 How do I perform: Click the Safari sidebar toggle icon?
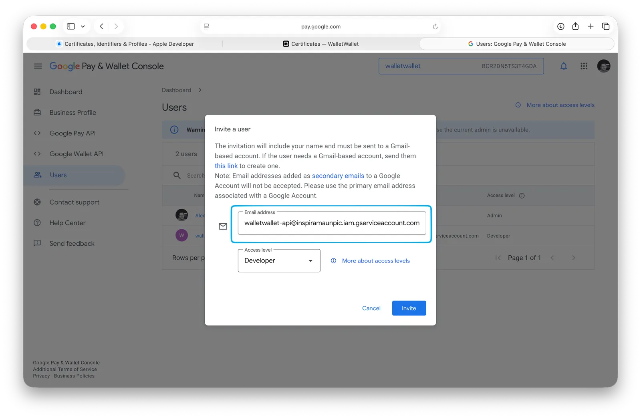coord(71,26)
